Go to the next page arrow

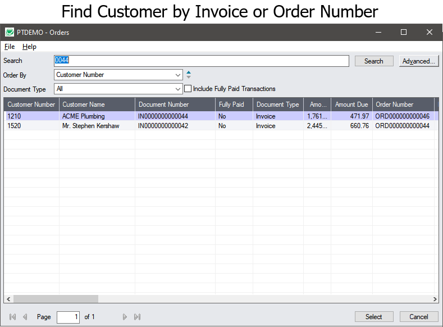pos(125,317)
